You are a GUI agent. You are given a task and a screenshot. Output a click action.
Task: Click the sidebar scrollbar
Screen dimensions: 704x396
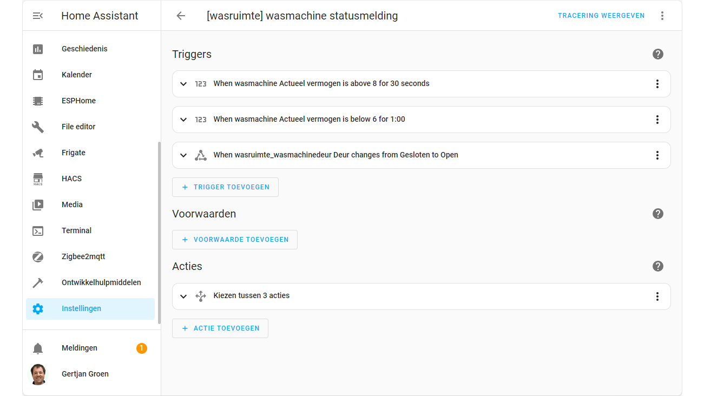click(x=159, y=233)
